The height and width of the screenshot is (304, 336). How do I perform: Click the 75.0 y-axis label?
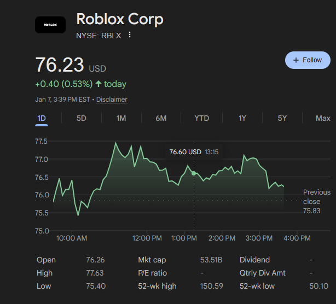[42, 231]
